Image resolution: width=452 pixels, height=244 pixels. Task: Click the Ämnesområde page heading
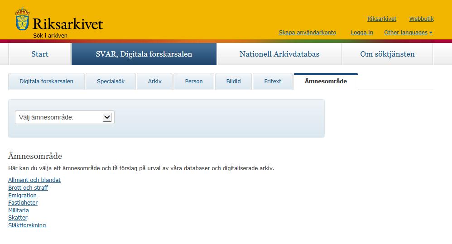click(x=35, y=156)
